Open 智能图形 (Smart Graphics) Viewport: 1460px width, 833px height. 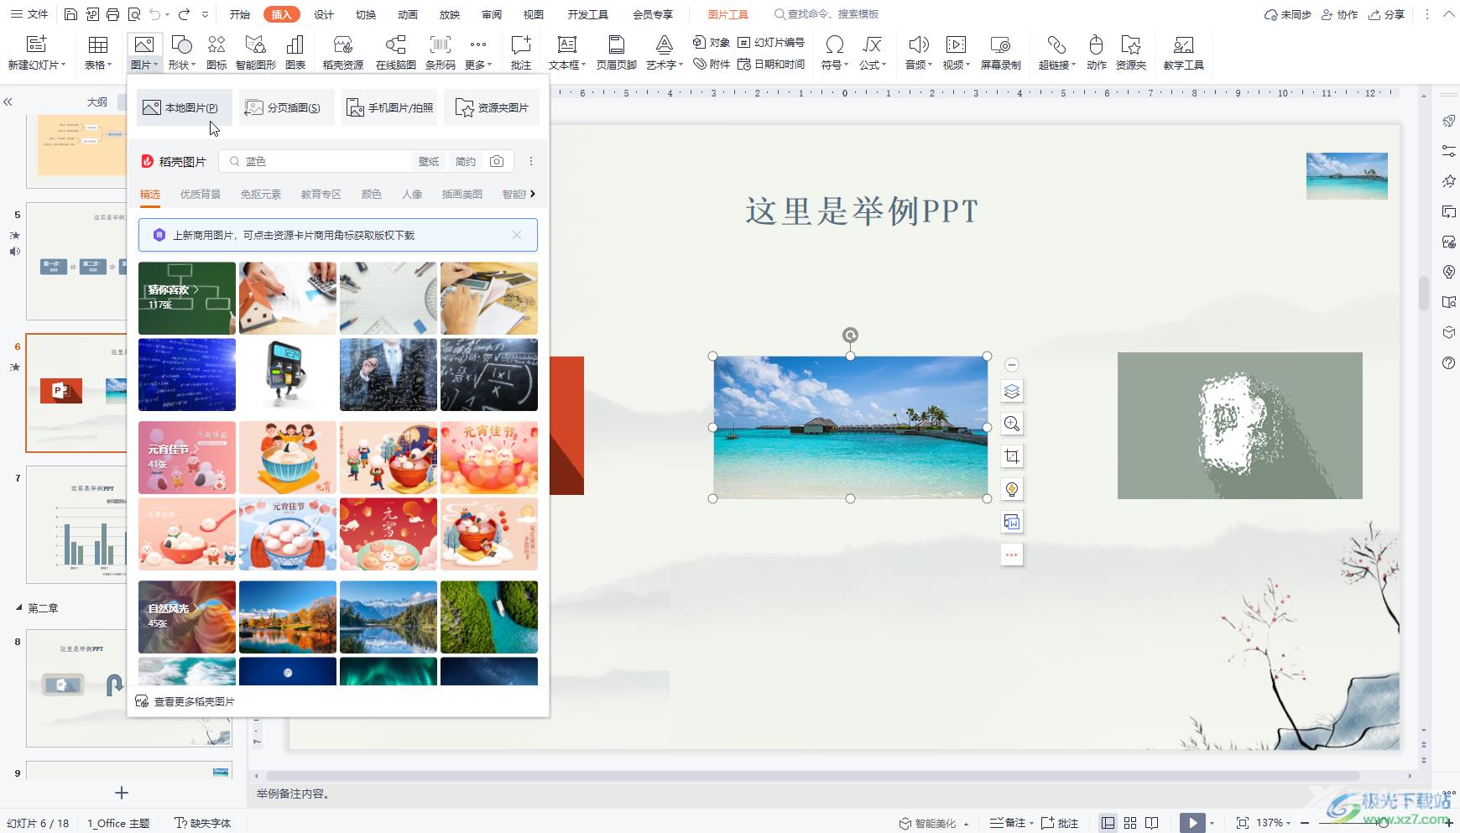256,52
